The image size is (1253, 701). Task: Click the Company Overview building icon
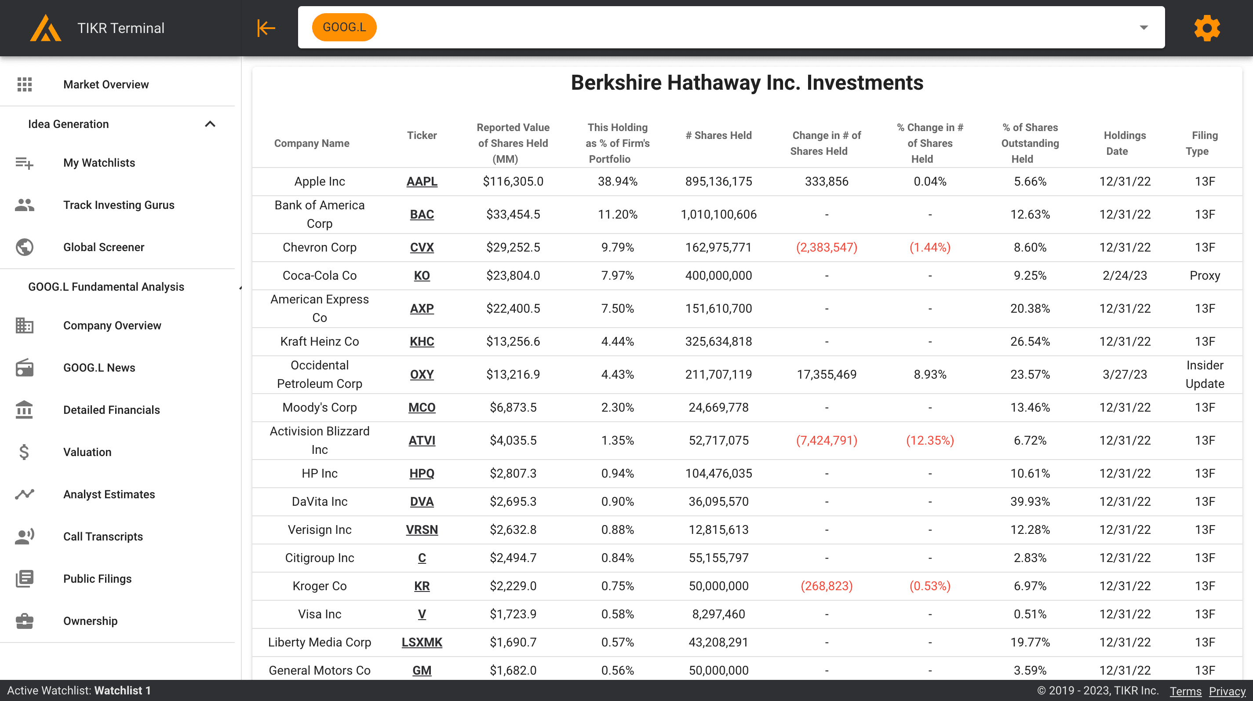click(24, 325)
